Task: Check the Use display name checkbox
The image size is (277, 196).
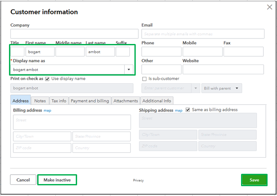Action: [48, 79]
